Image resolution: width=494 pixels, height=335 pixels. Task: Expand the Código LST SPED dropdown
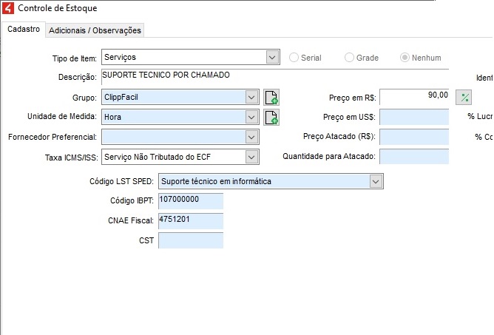click(x=376, y=181)
